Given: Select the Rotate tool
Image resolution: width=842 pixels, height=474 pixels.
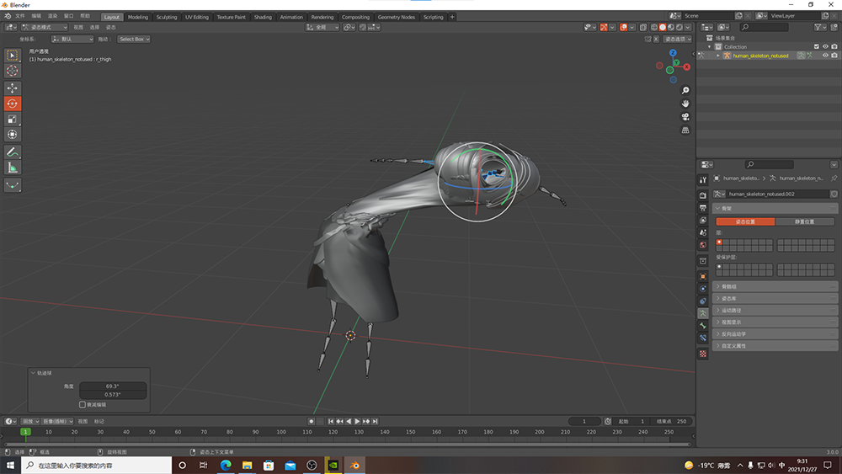Looking at the screenshot, I should pos(13,104).
